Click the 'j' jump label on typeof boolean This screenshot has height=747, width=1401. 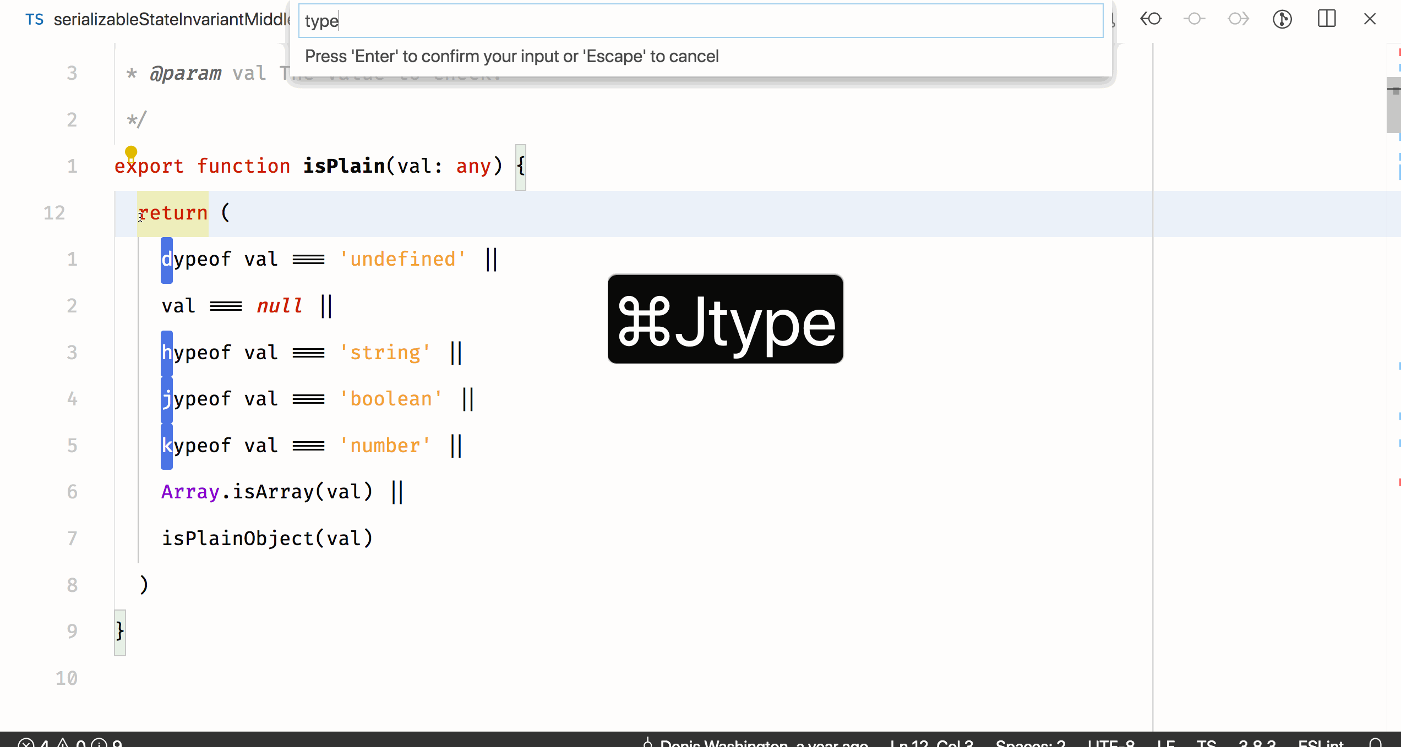(167, 399)
